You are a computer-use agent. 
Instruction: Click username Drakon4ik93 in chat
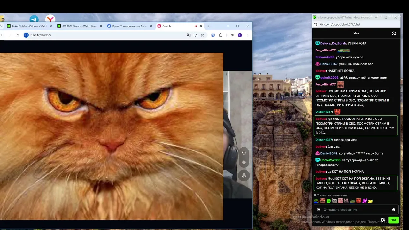coord(325,57)
